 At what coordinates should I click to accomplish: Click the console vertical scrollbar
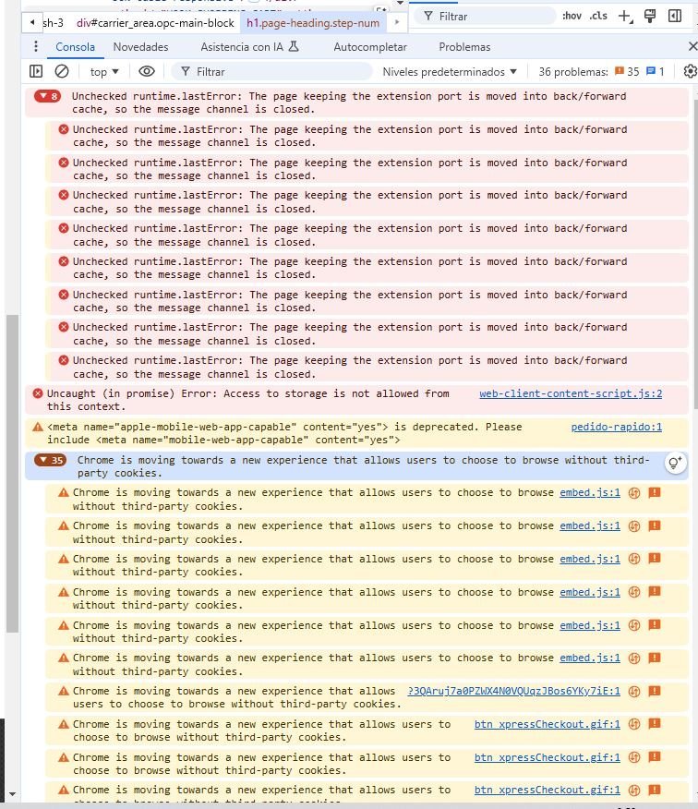694,253
